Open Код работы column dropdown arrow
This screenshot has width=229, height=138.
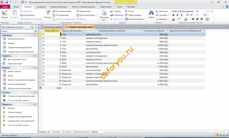pos(60,31)
